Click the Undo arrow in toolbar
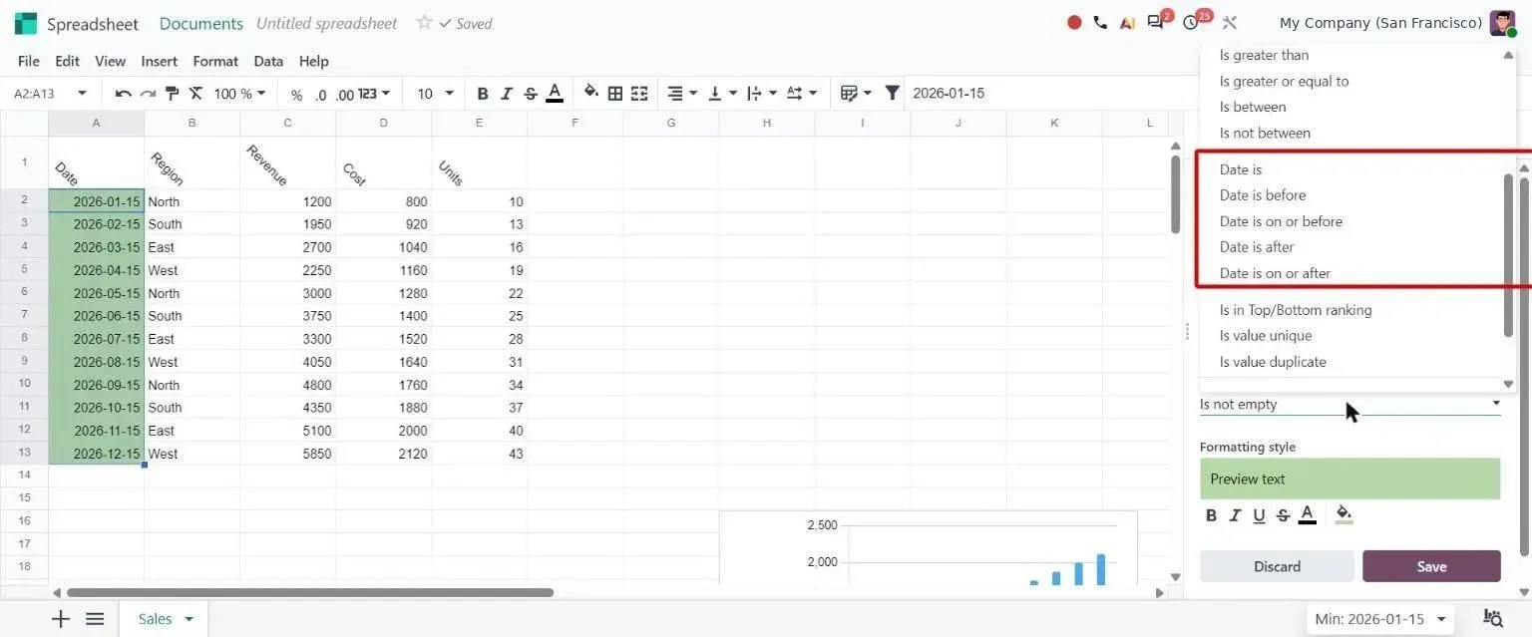Viewport: 1532px width, 637px height. coord(124,94)
